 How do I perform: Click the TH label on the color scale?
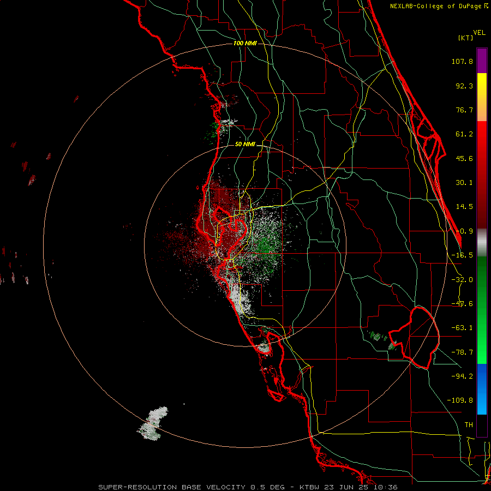(x=469, y=424)
